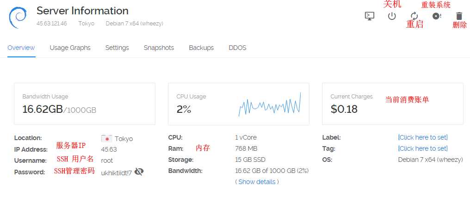Click the Current Charges card

click(x=392, y=104)
